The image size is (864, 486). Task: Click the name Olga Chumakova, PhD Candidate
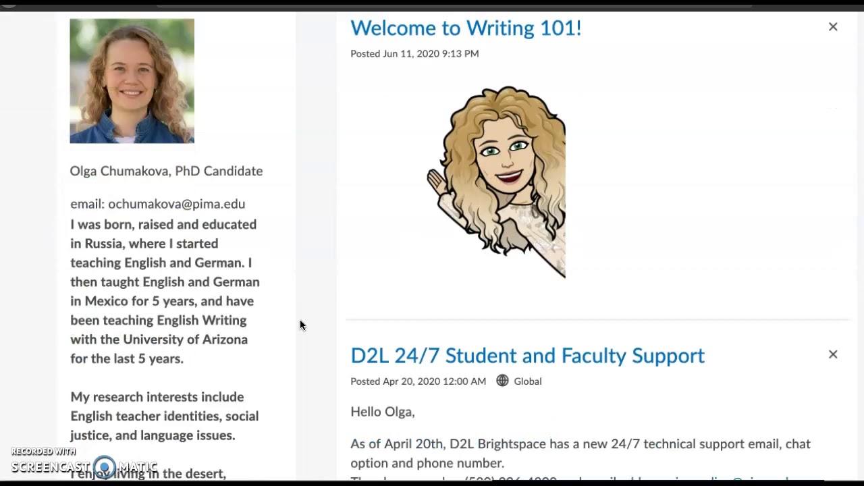166,171
